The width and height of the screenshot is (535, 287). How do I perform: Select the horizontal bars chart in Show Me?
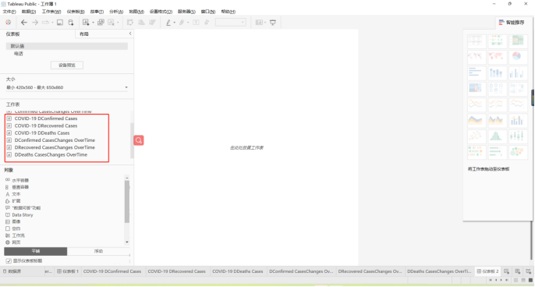(476, 73)
